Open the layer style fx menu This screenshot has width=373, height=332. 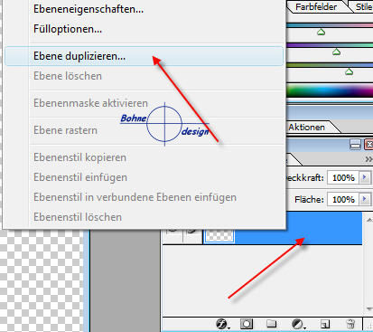222,324
